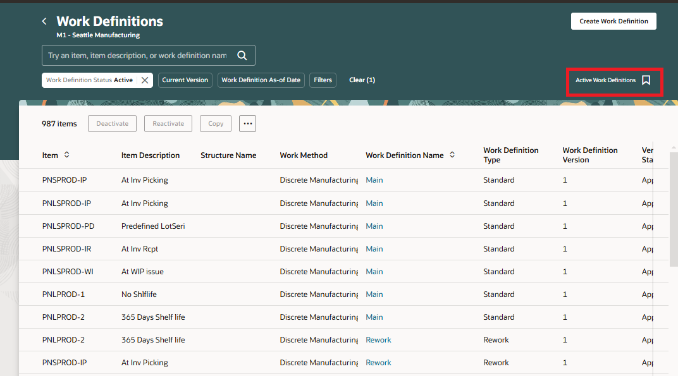
Task: Click the Create Work Definition button
Action: tap(613, 21)
